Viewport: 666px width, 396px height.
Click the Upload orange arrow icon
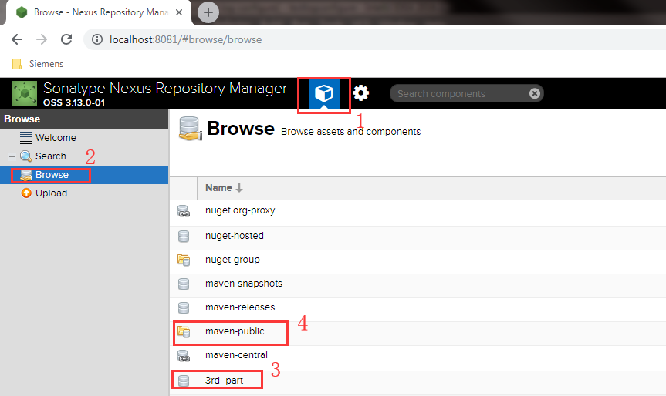26,193
